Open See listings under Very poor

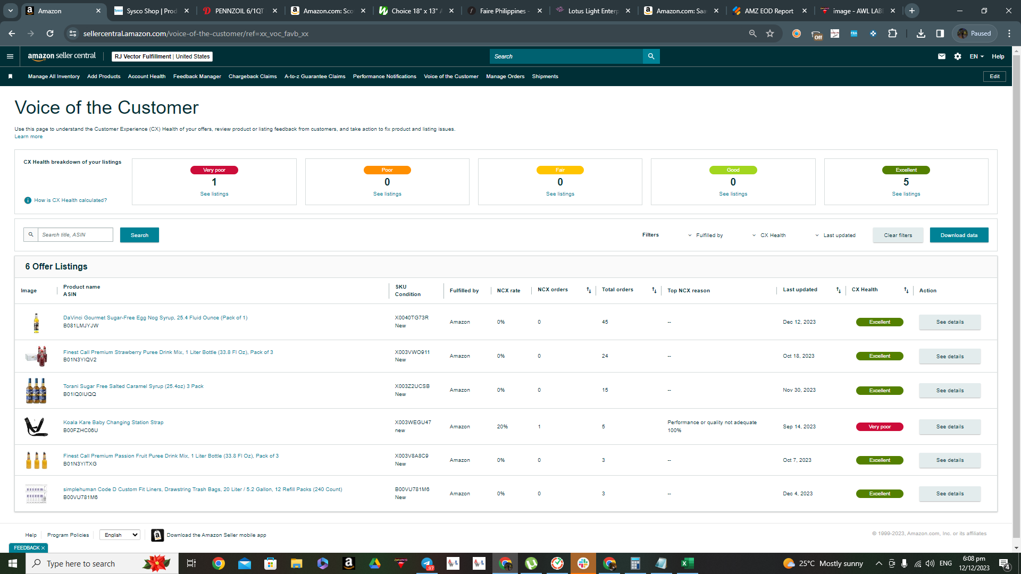pyautogui.click(x=214, y=194)
